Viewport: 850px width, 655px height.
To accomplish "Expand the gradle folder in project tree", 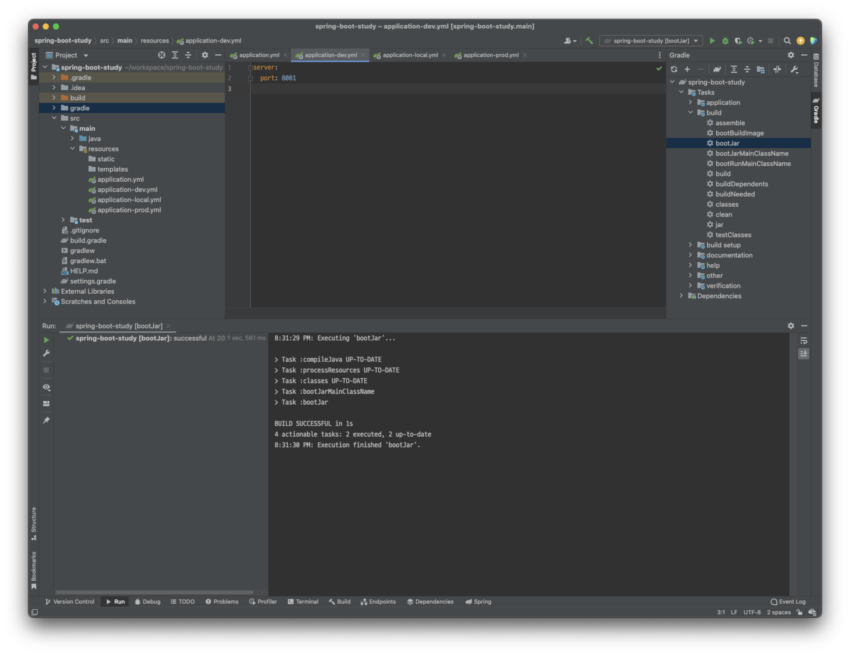I will [x=54, y=108].
